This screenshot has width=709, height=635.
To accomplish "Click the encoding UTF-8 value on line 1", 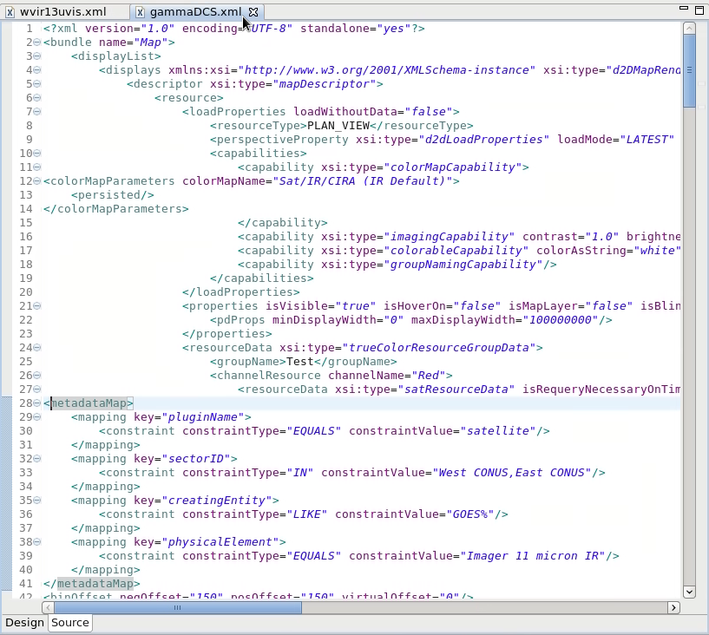I will tap(269, 29).
